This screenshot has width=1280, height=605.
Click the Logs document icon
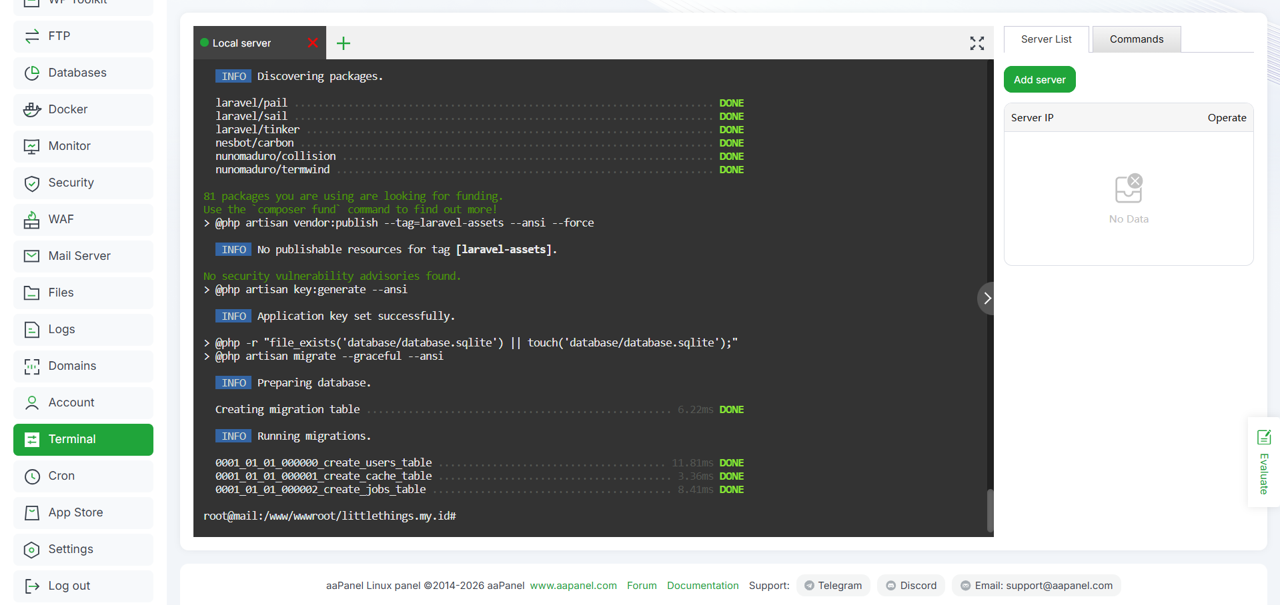(x=31, y=329)
